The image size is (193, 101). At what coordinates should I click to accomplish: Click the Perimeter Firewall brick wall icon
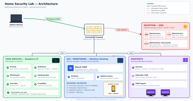click(94, 30)
